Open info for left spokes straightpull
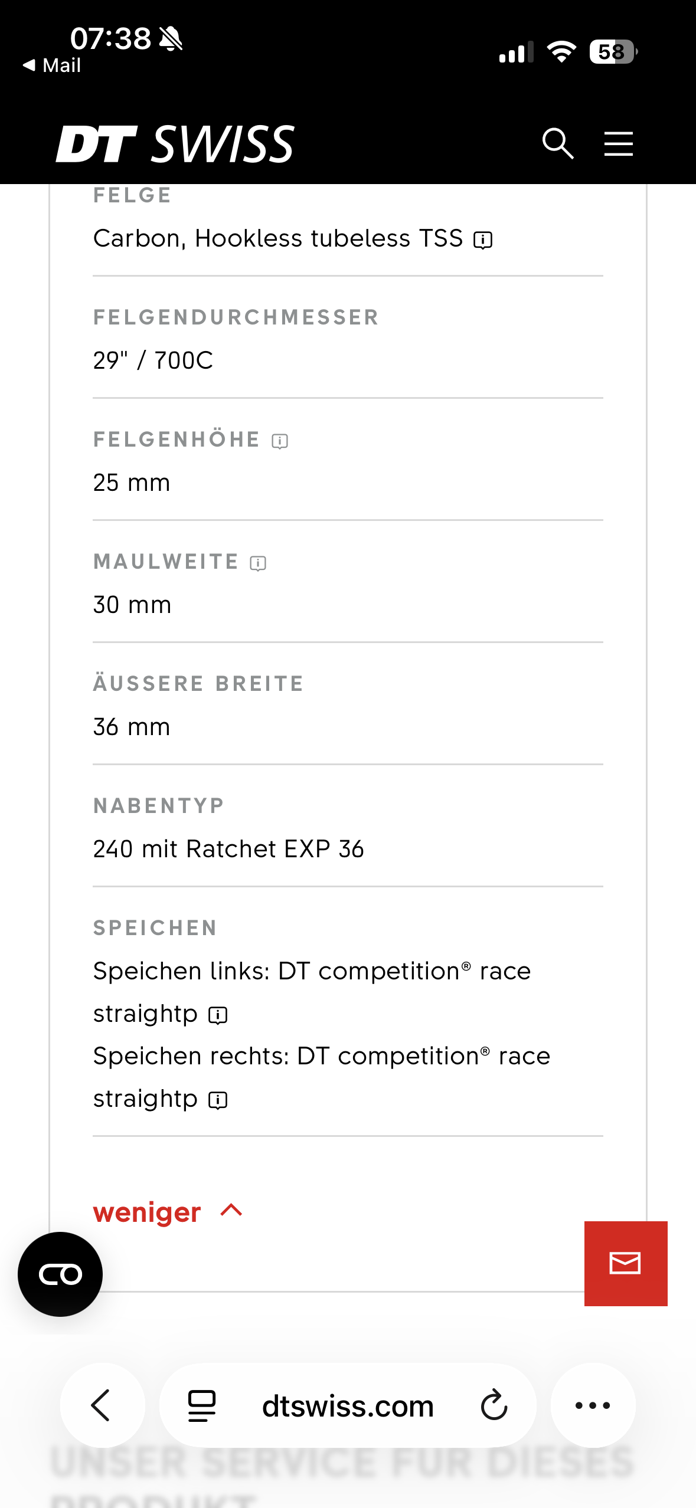Viewport: 696px width, 1508px height. [x=218, y=1015]
